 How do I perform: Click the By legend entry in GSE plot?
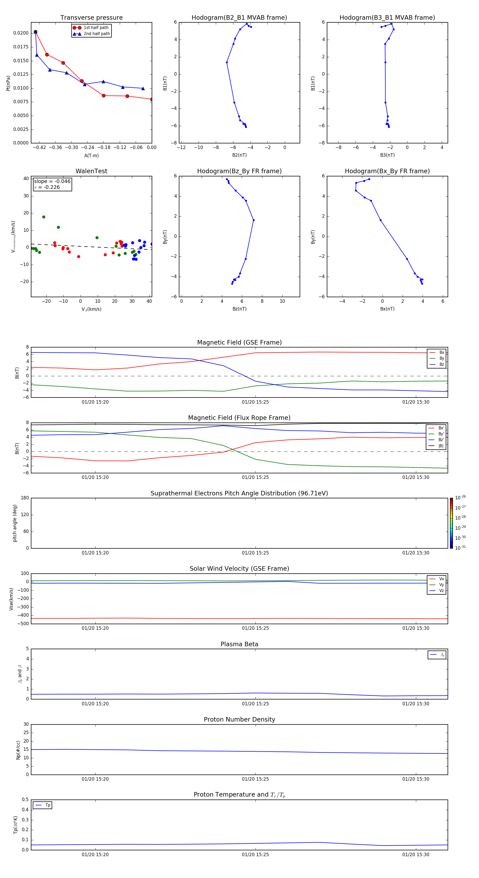pyautogui.click(x=437, y=359)
